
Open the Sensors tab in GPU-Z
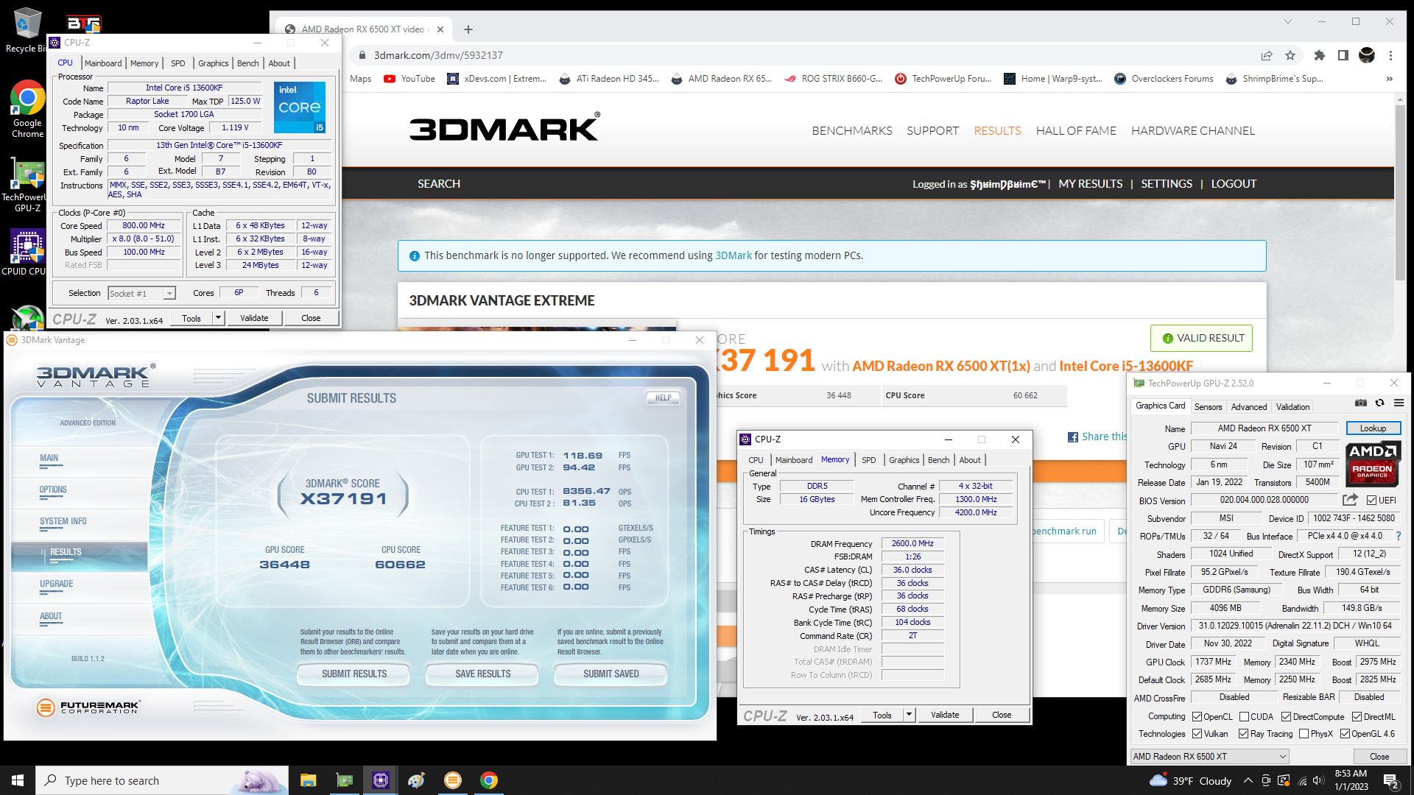(x=1208, y=406)
